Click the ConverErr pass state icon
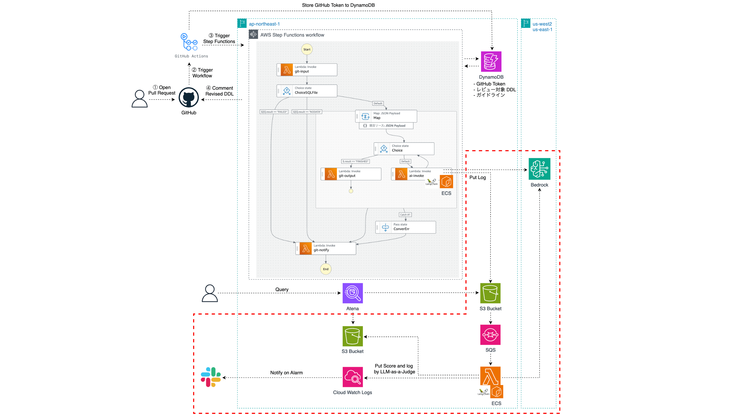 [385, 227]
